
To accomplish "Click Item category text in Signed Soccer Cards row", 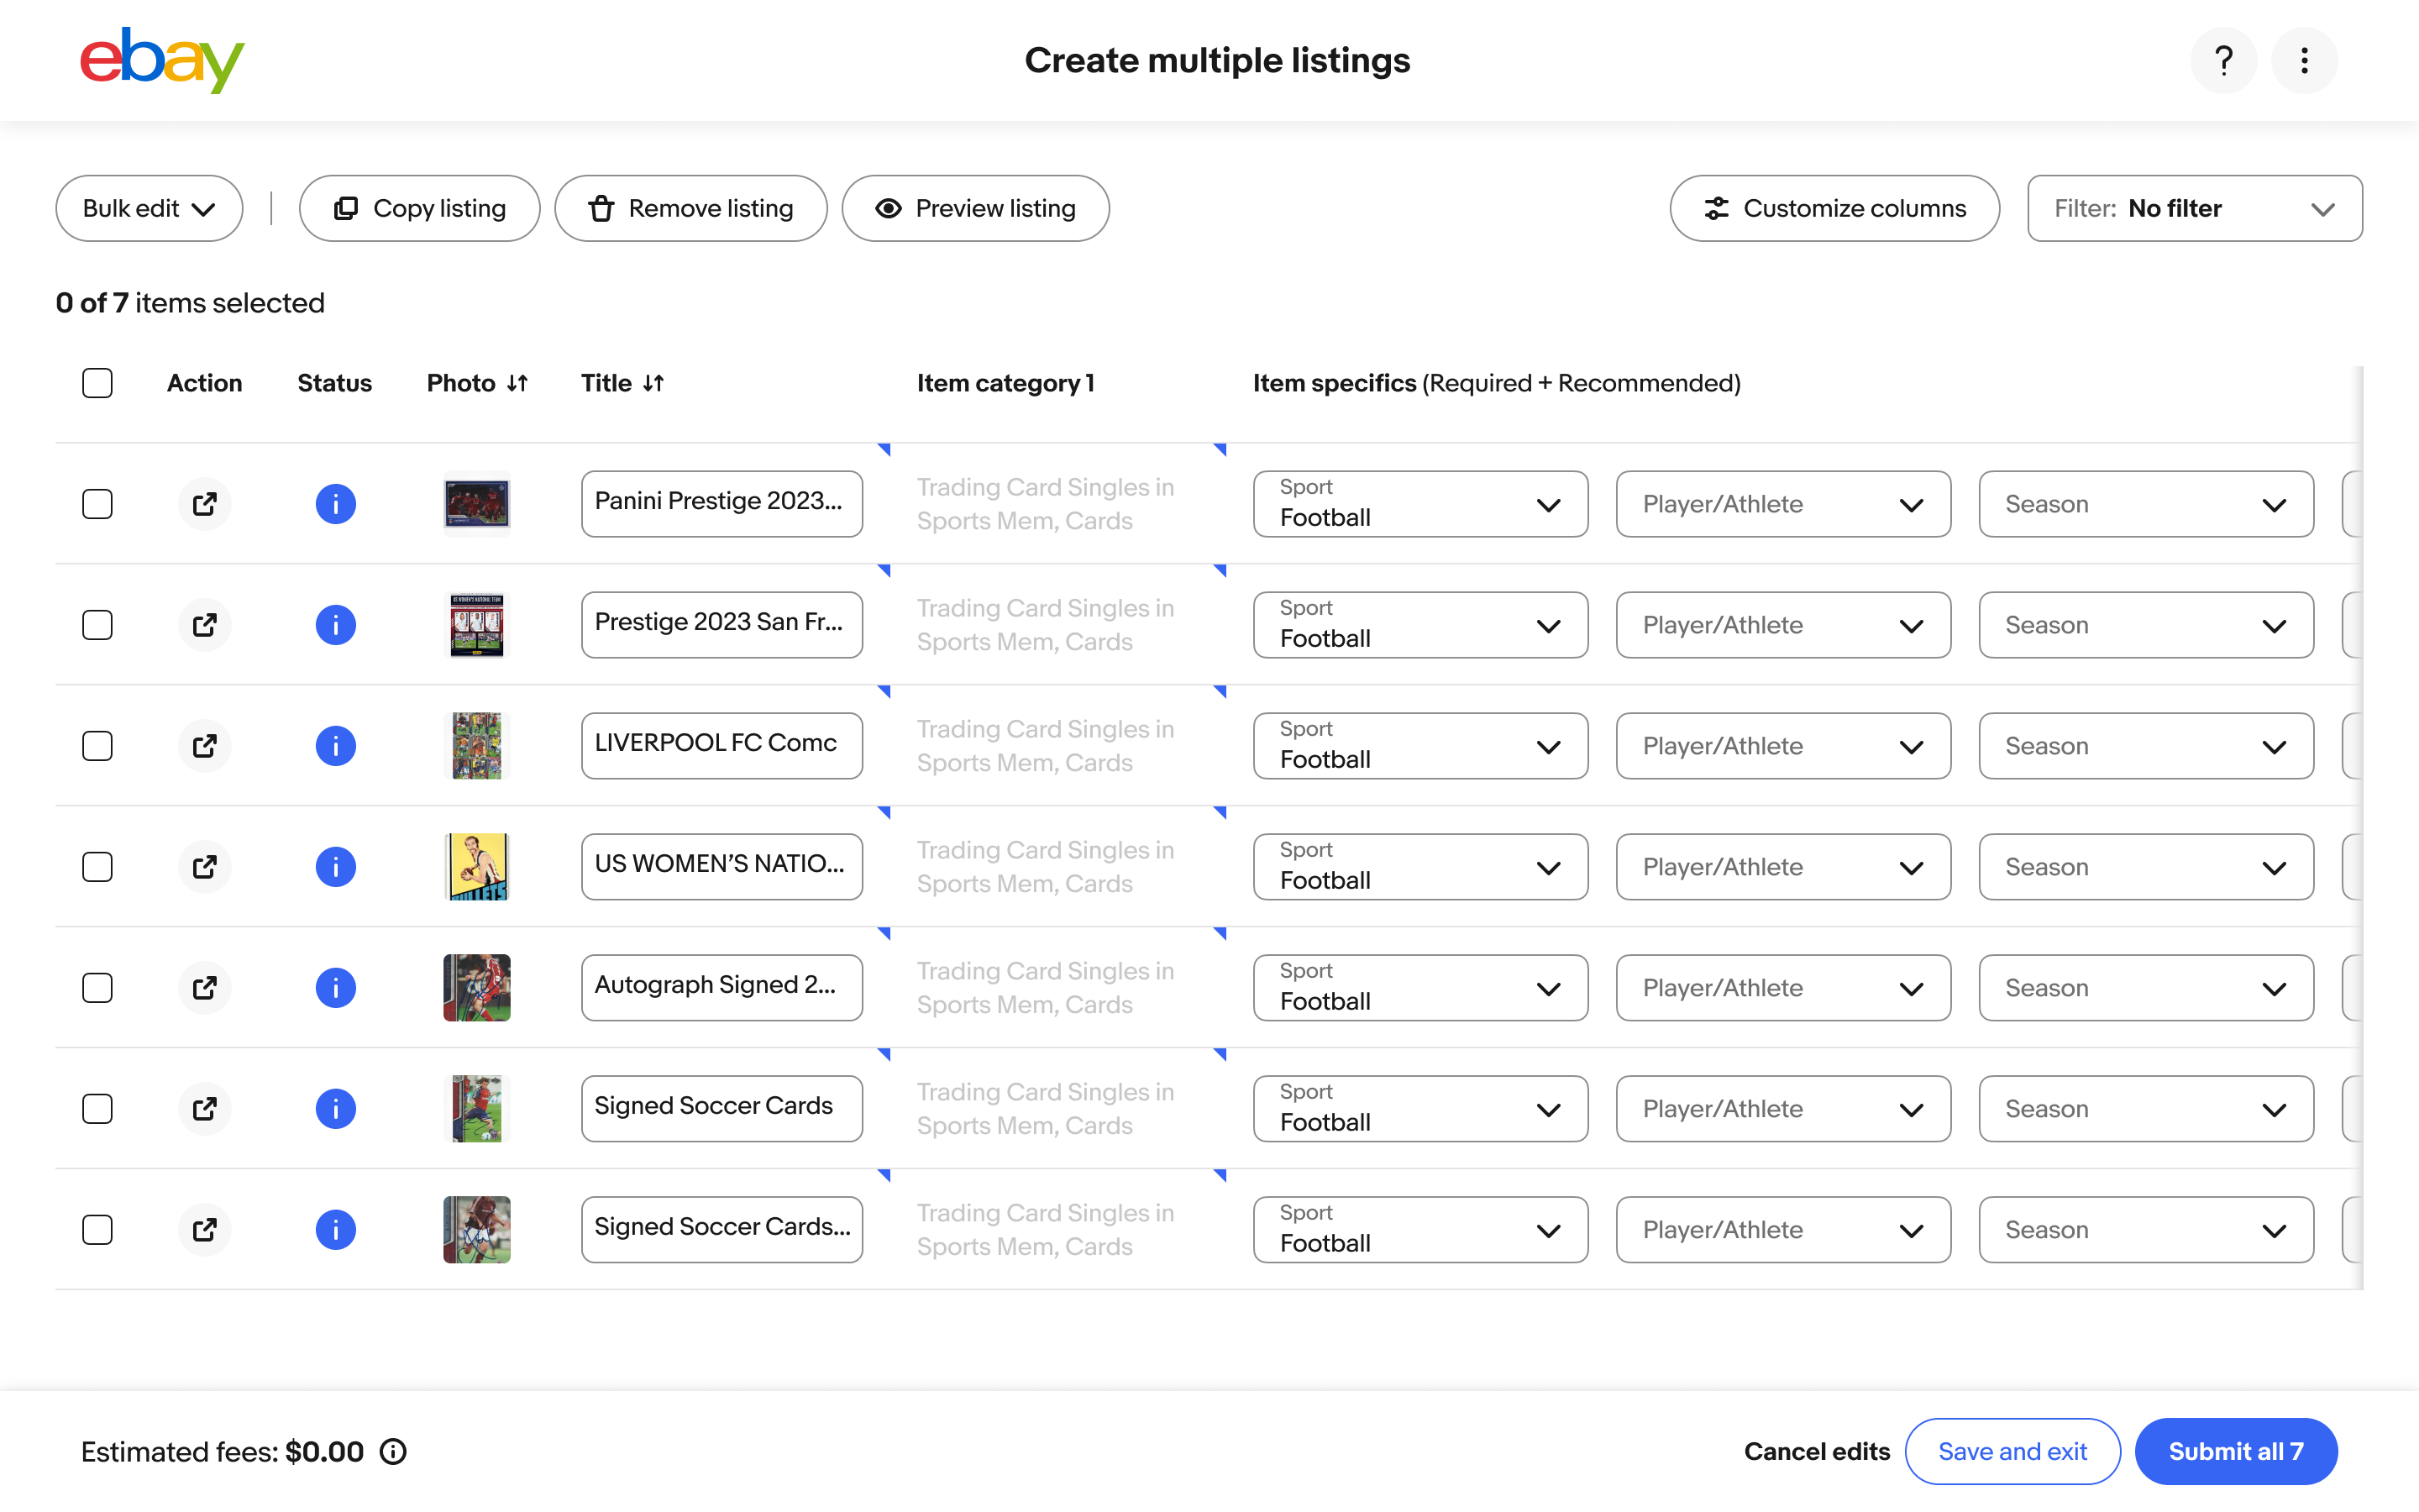I will 1046,1109.
